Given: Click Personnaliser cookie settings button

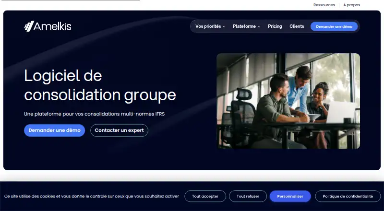Looking at the screenshot, I should point(290,196).
